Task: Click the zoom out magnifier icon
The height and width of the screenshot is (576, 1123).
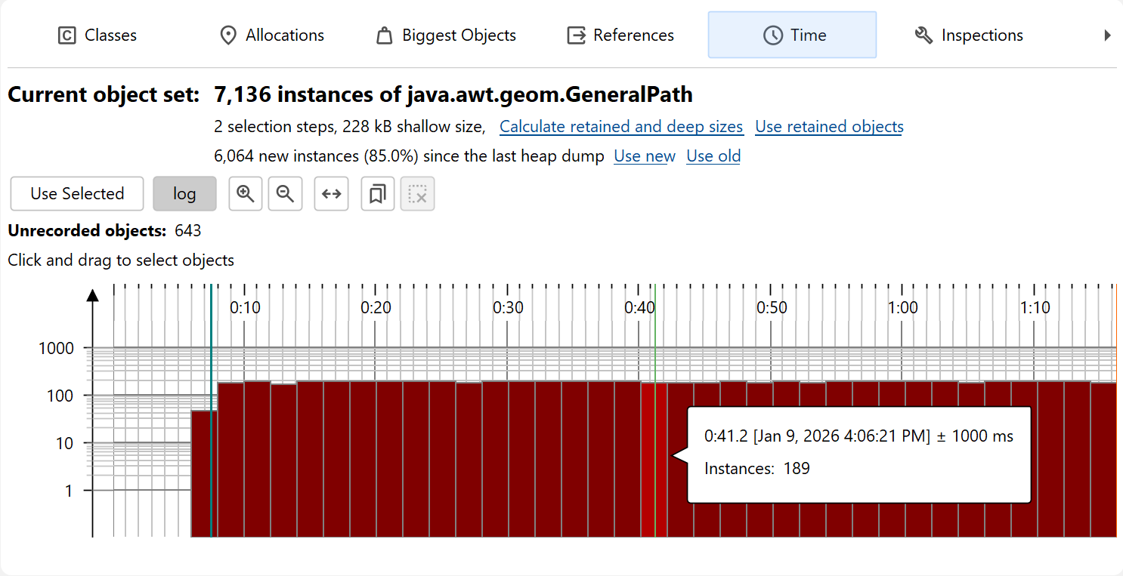Action: [x=285, y=194]
